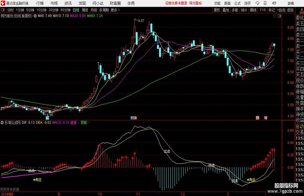Image resolution: width=304 pixels, height=196 pixels.
Task: Open the customer service headset icon
Action: (257, 3)
